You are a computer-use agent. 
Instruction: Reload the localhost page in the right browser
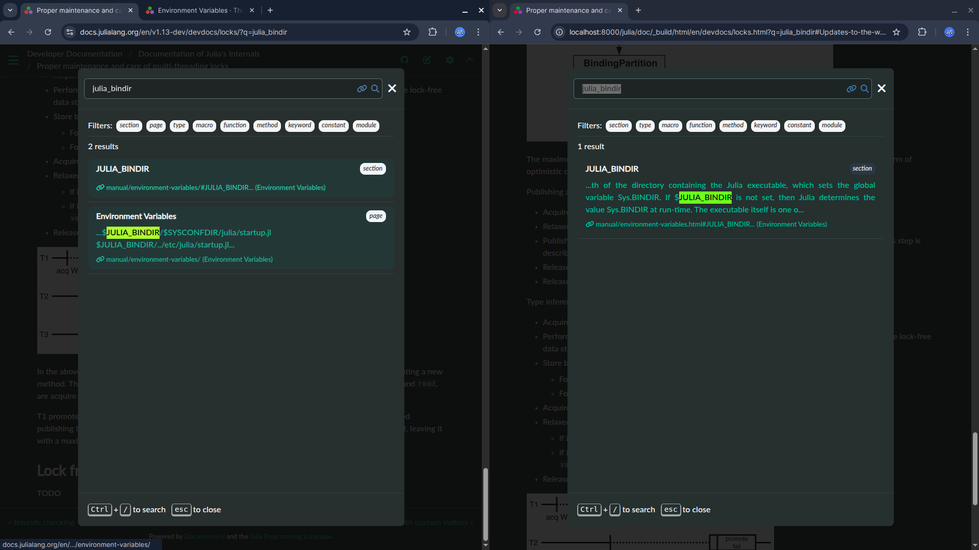[537, 32]
